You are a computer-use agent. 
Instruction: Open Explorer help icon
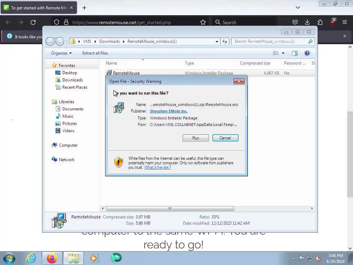click(x=307, y=53)
